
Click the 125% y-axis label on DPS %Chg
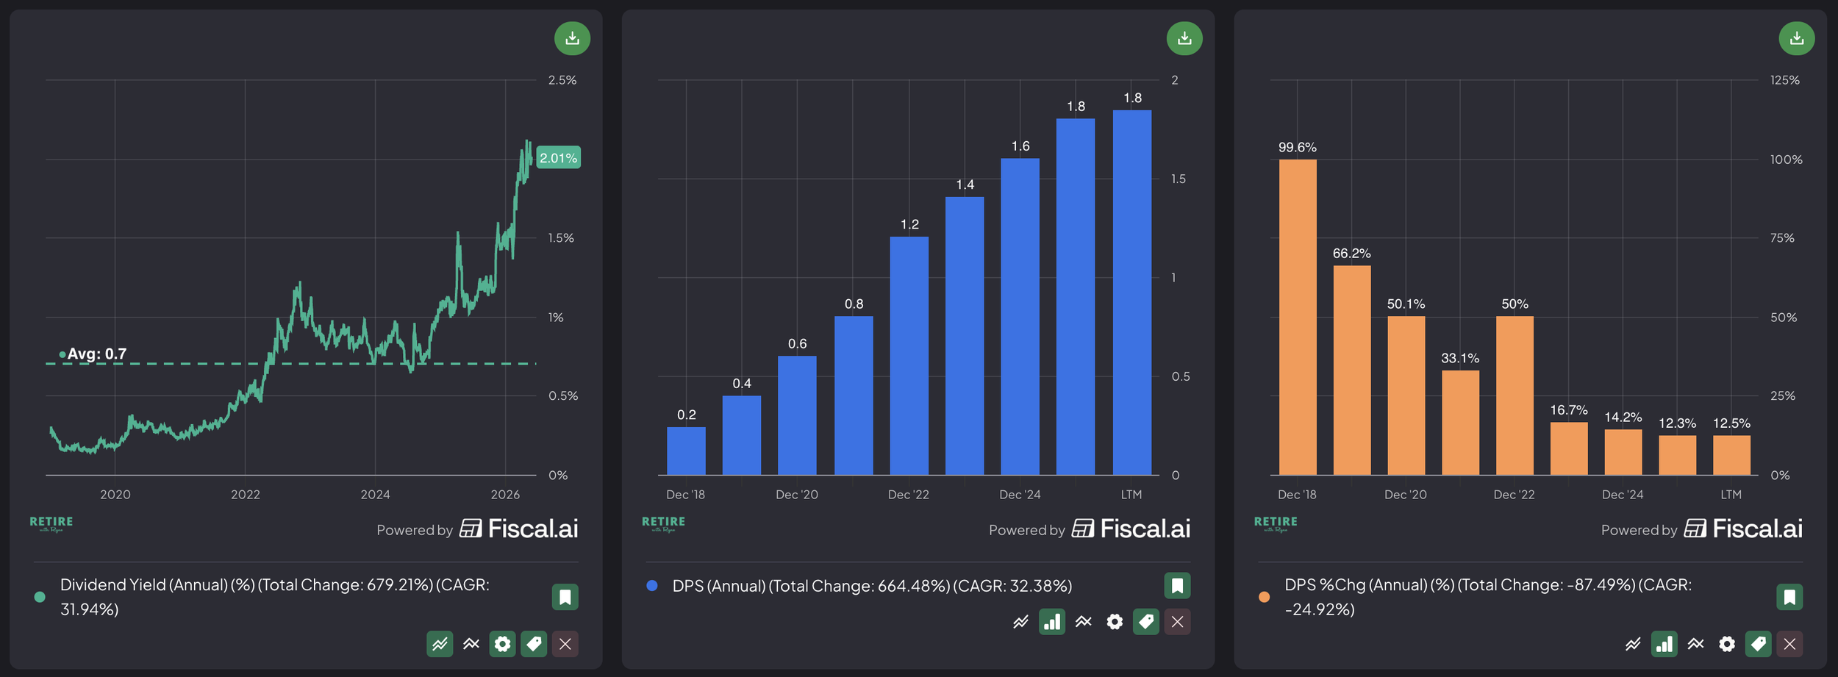click(1785, 80)
